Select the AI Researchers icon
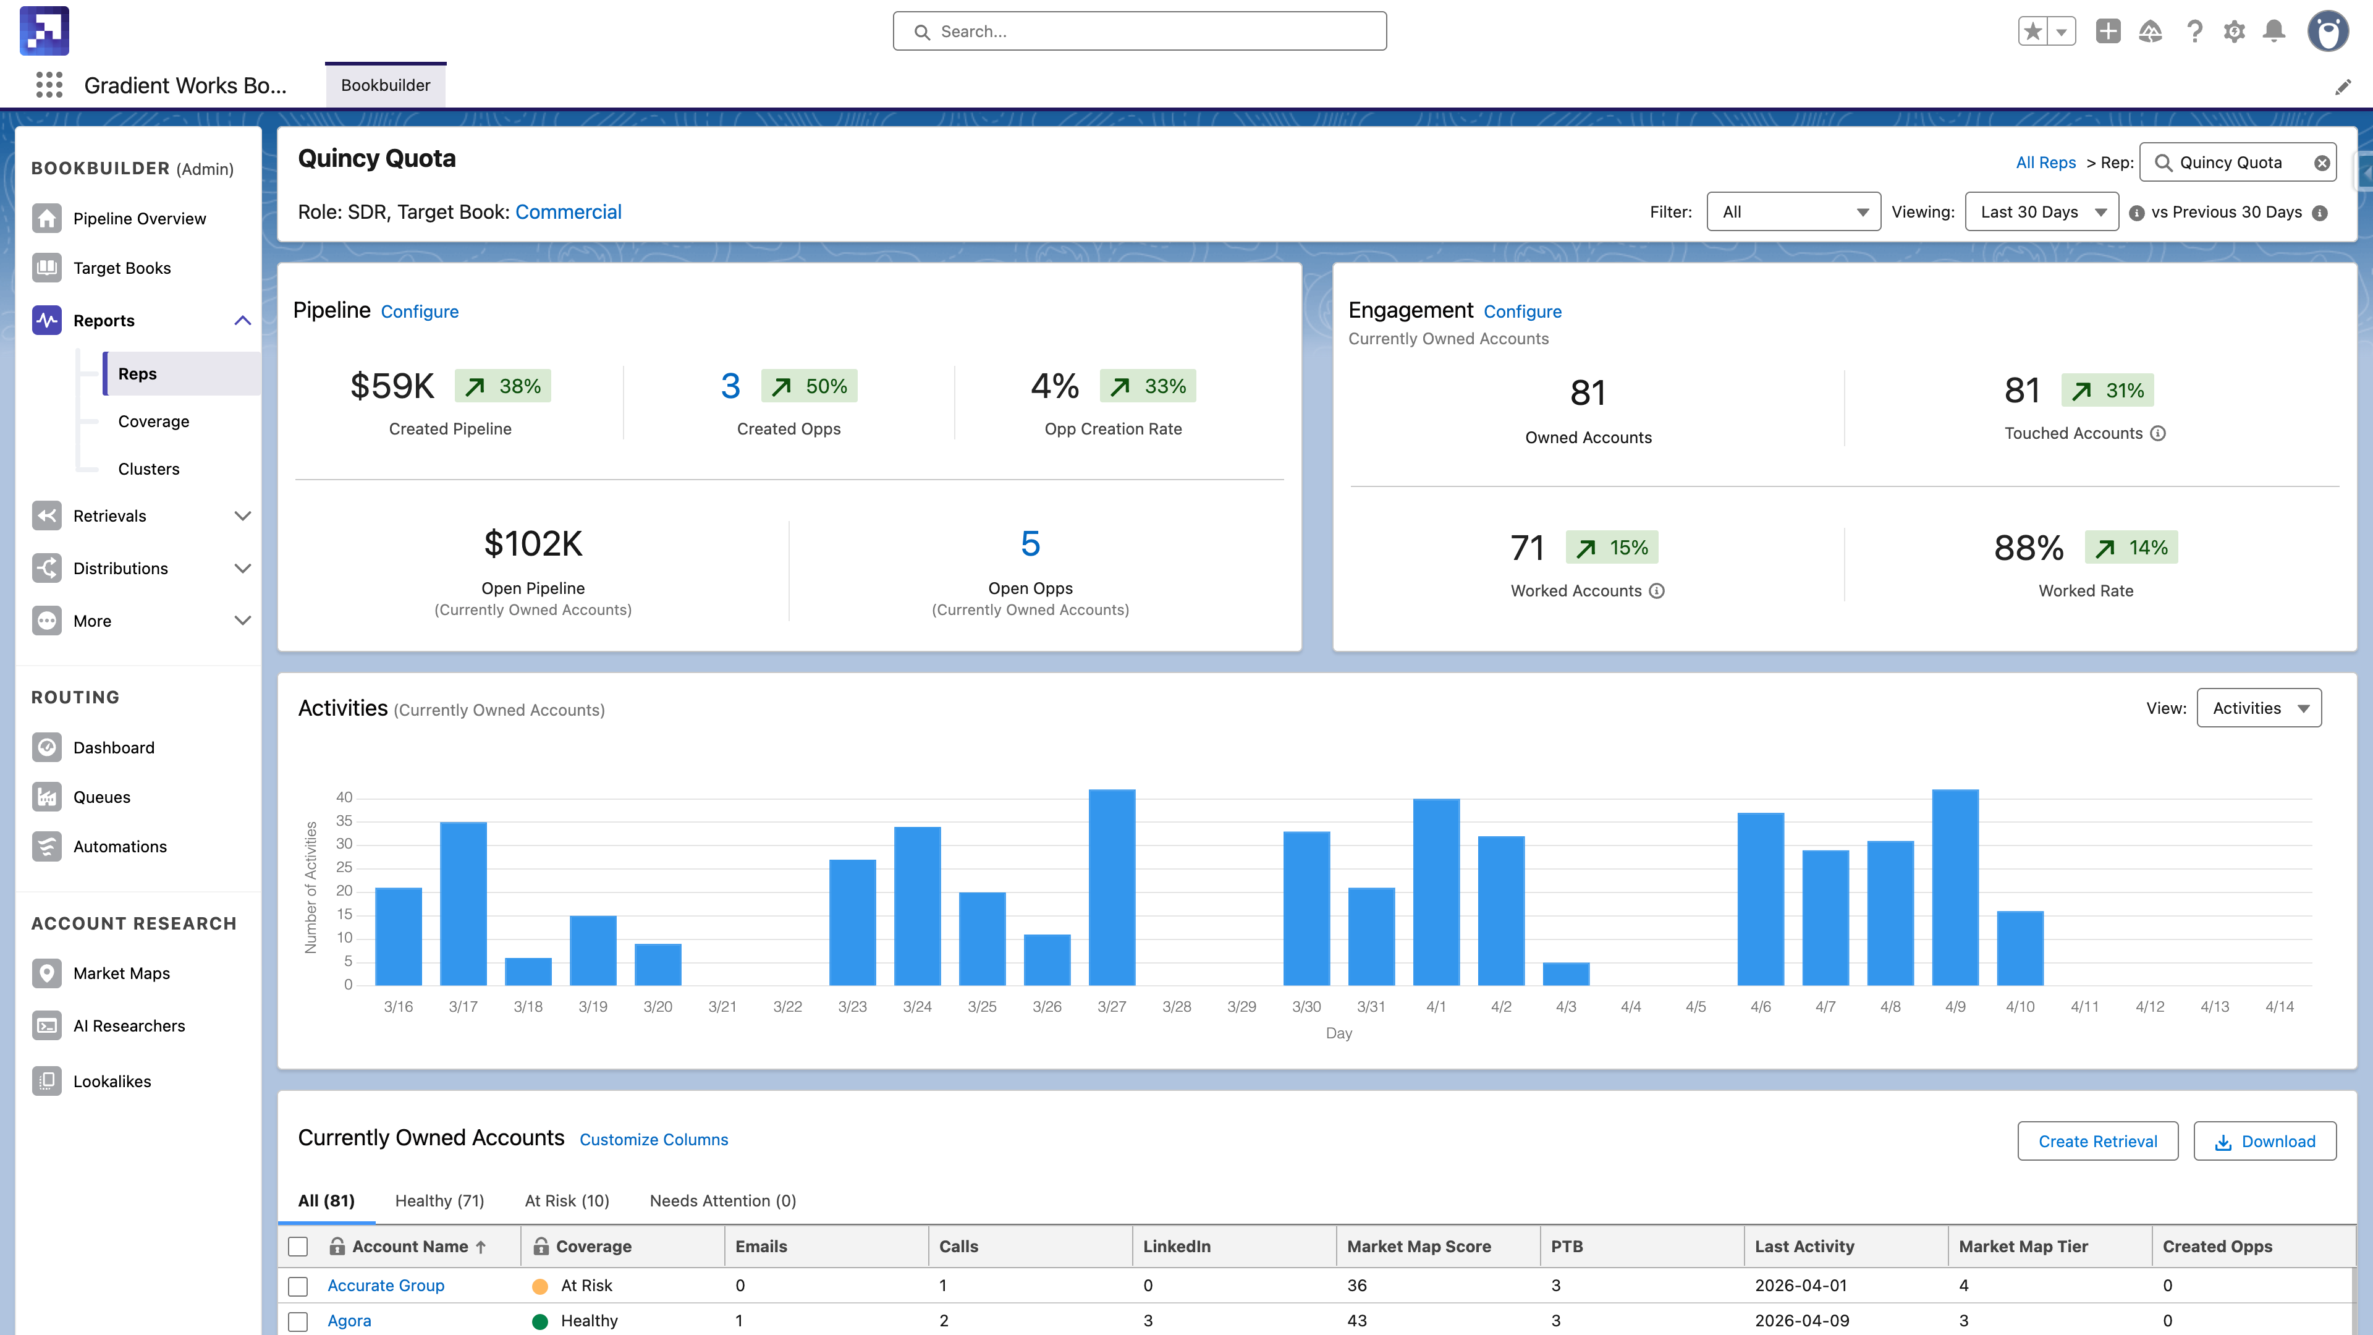This screenshot has width=2373, height=1335. [47, 1025]
